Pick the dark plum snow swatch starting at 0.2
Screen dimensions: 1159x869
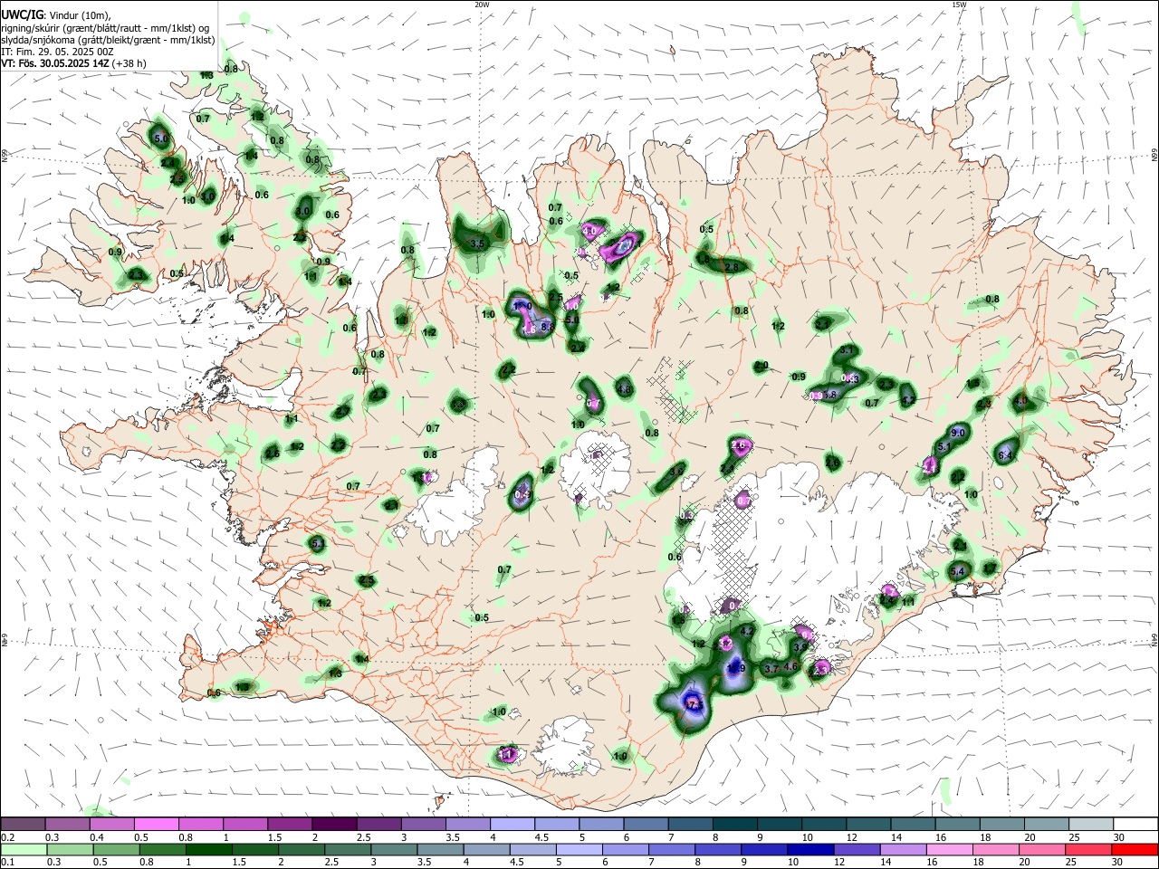click(x=23, y=825)
